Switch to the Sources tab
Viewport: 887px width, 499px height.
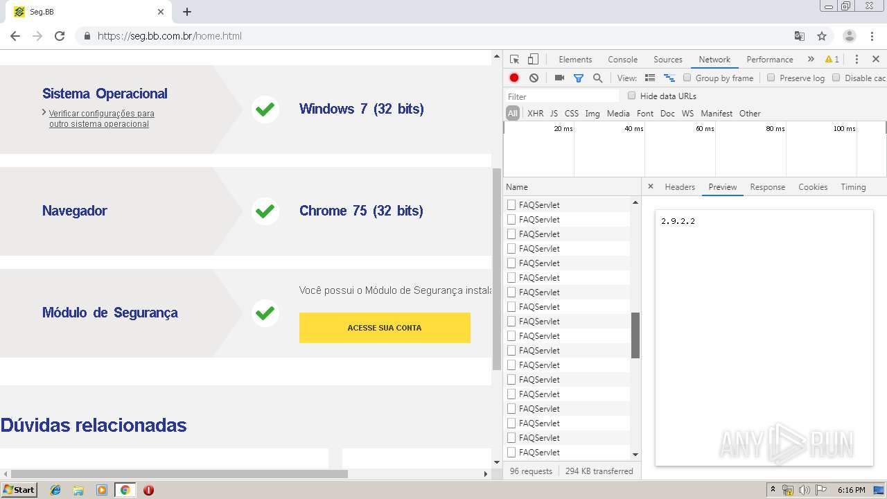pos(668,60)
